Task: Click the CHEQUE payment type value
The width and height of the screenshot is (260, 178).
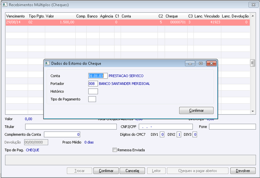Action: tap(32, 150)
